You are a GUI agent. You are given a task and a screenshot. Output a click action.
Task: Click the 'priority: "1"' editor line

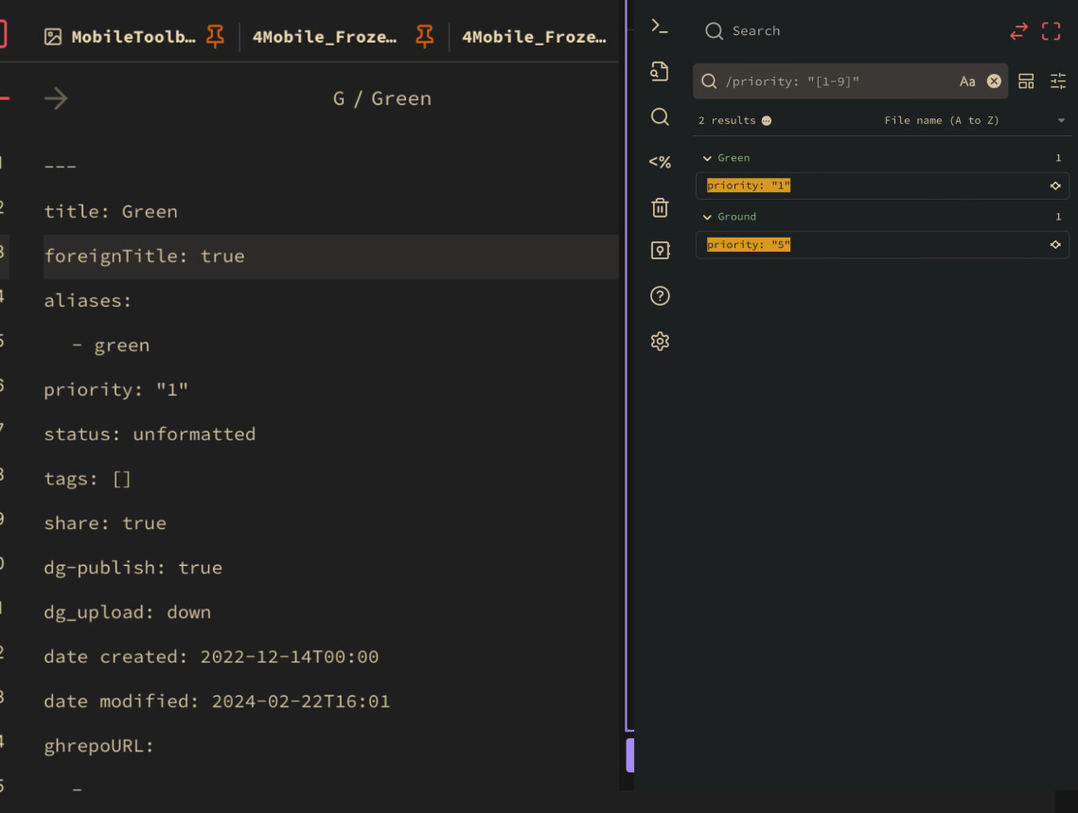(115, 390)
